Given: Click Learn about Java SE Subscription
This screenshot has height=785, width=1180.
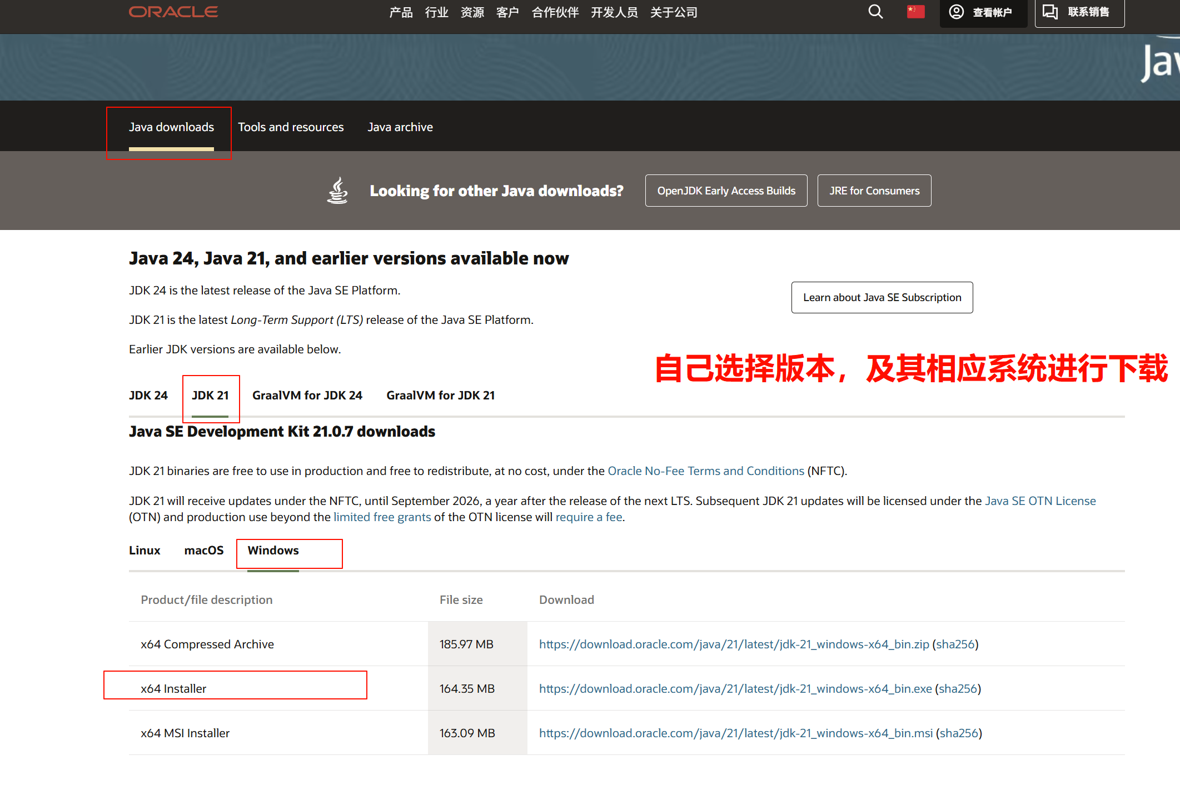Looking at the screenshot, I should point(882,297).
